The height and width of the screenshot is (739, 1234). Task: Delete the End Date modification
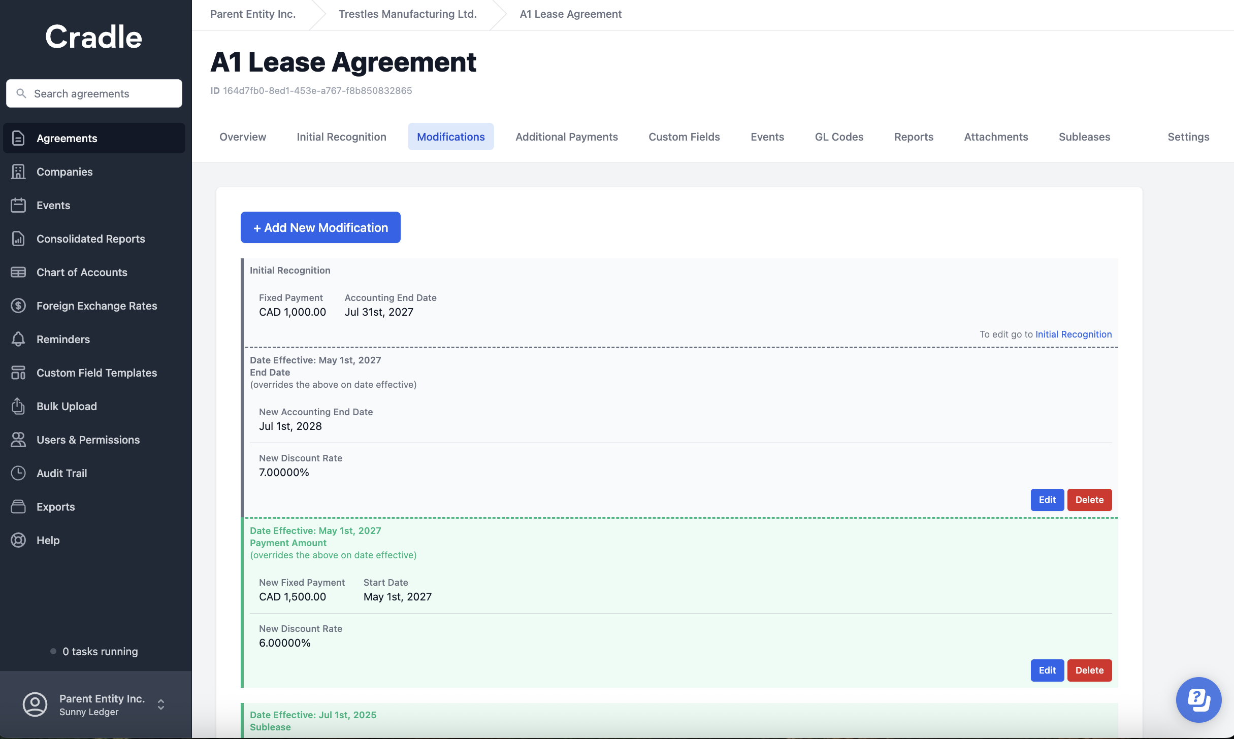[x=1089, y=499]
